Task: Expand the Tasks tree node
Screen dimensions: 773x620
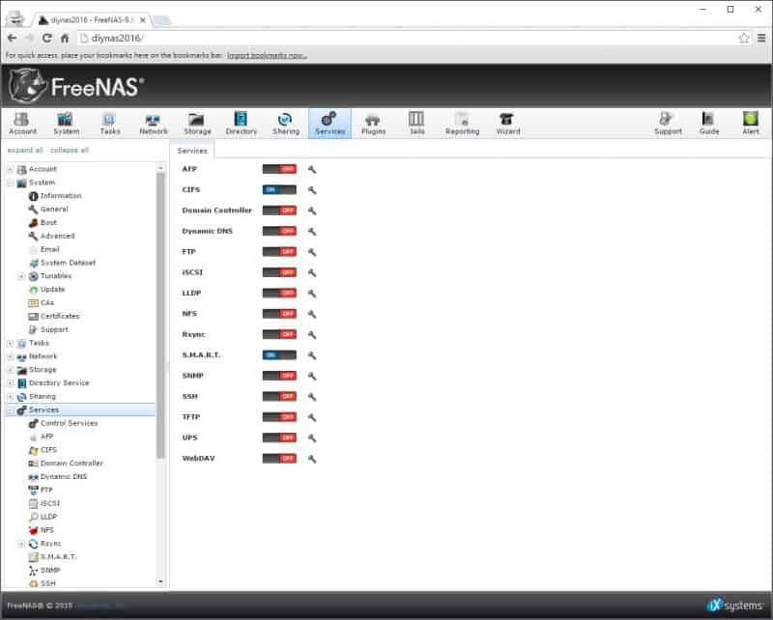Action: (x=11, y=344)
